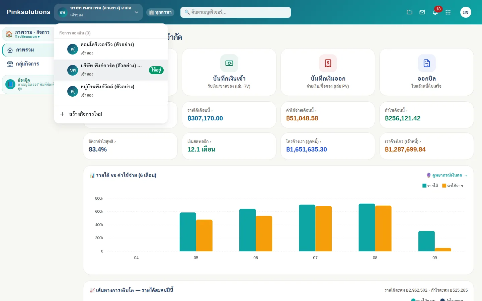The width and height of the screenshot is (482, 301).
Task: Open รายได้เดือนนี้ details
Action: [x=229, y=115]
